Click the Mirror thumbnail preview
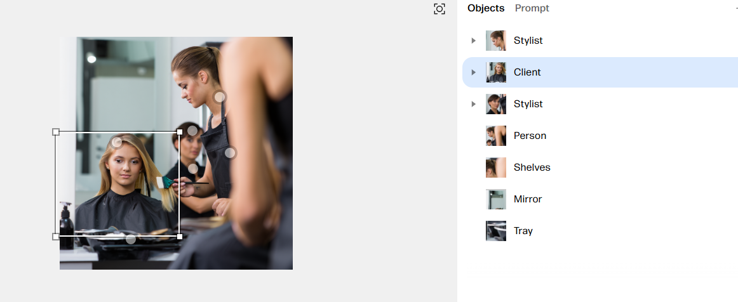The image size is (738, 302). point(496,199)
